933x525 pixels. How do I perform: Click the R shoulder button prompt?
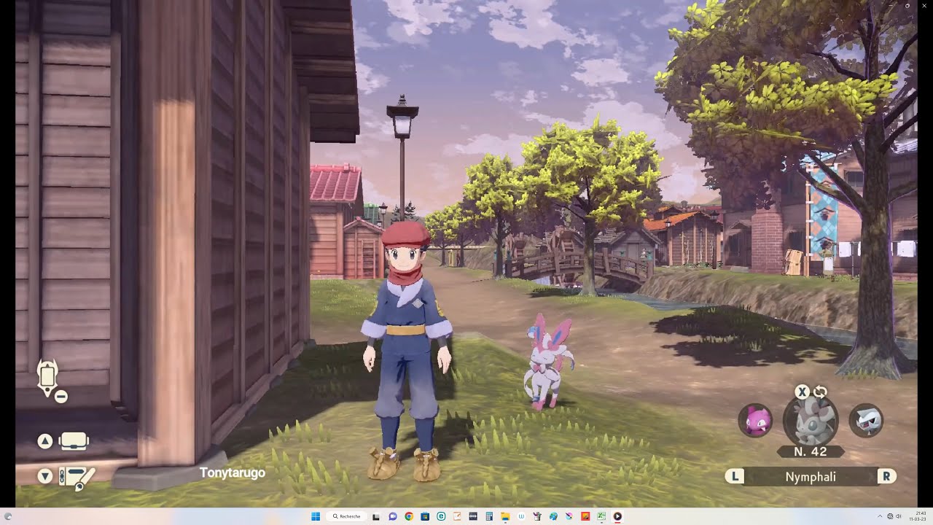[886, 476]
